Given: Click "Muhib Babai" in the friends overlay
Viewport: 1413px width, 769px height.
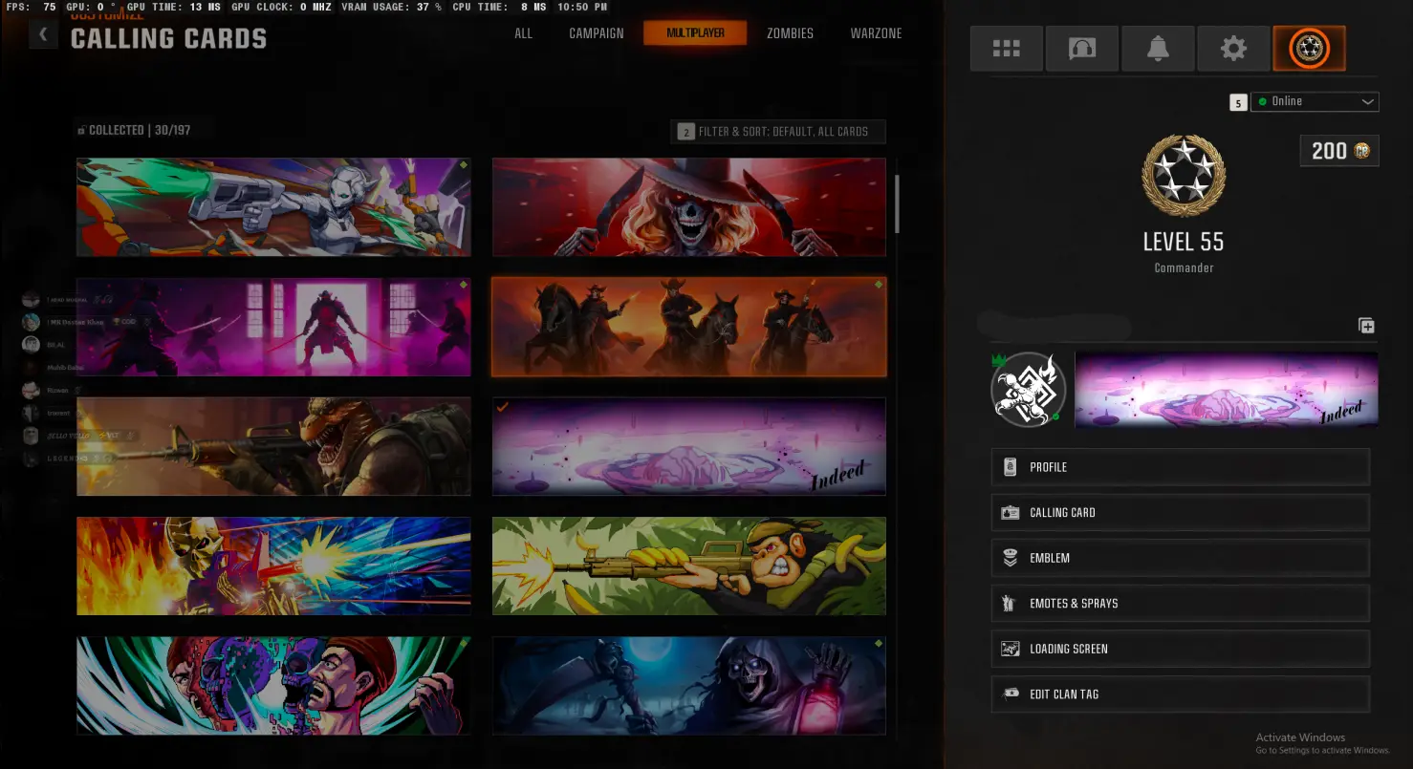Looking at the screenshot, I should 66,367.
